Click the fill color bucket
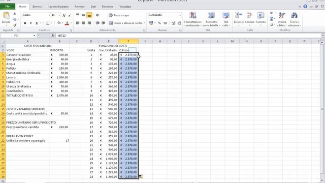Screen dimensions: 325x183 coord(59,23)
